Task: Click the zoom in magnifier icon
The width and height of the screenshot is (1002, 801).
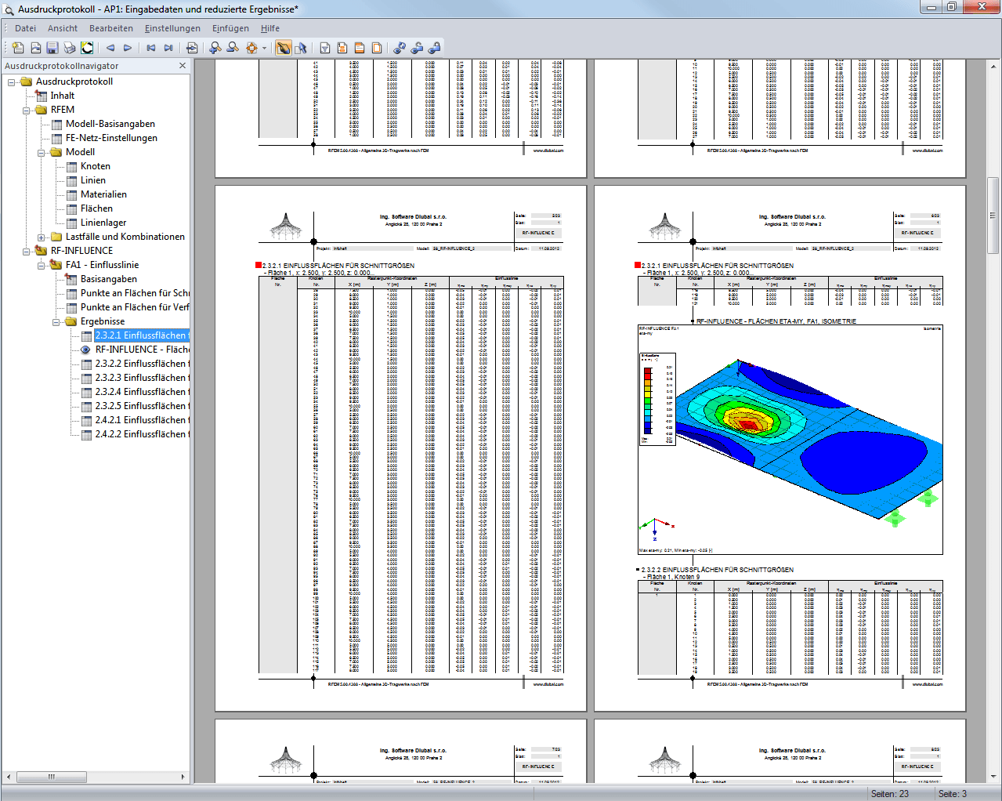Action: [x=215, y=48]
